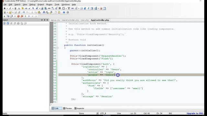
Task: Cut selection with scissors icon
Action: (32, 12)
